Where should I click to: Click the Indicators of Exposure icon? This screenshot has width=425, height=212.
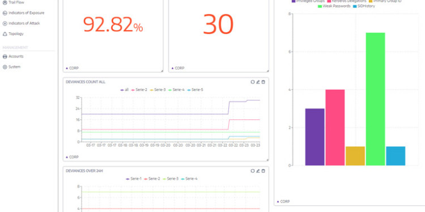(5, 13)
